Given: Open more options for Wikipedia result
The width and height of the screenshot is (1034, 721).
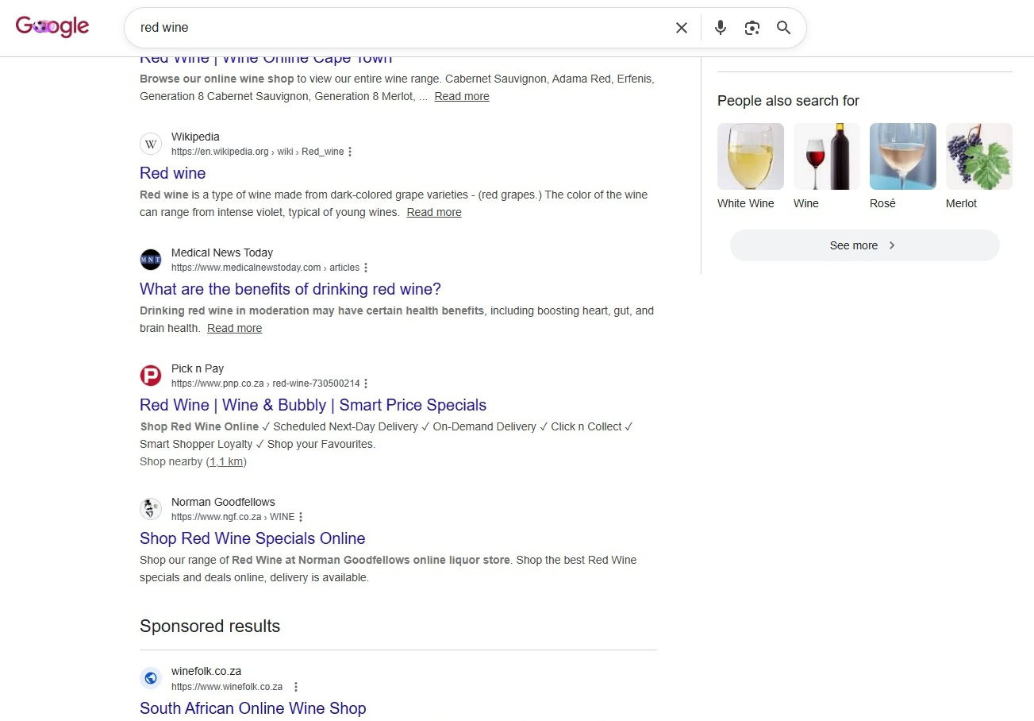Looking at the screenshot, I should tap(350, 152).
